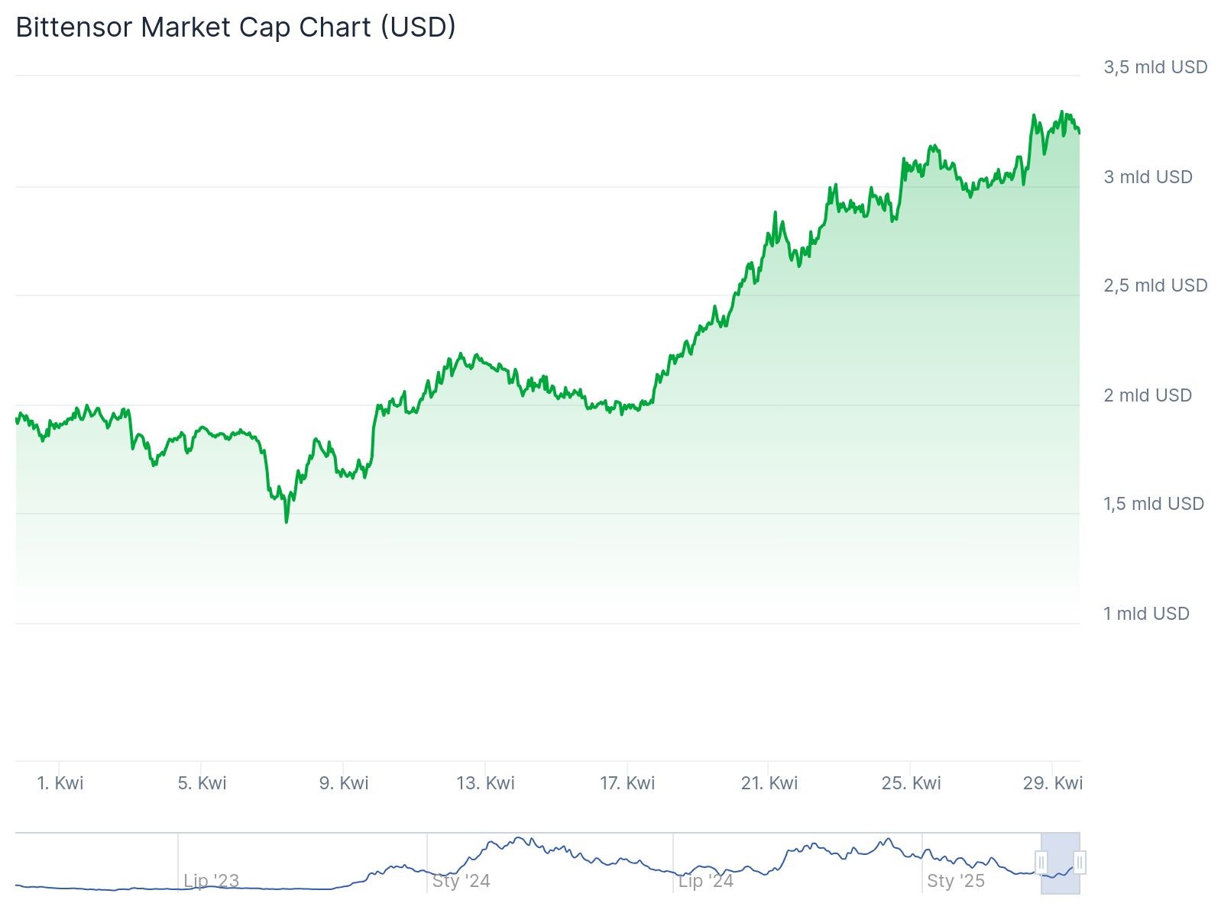Viewport: 1221px width, 916px height.
Task: Click the Sty '24 navigator label
Action: tap(461, 881)
